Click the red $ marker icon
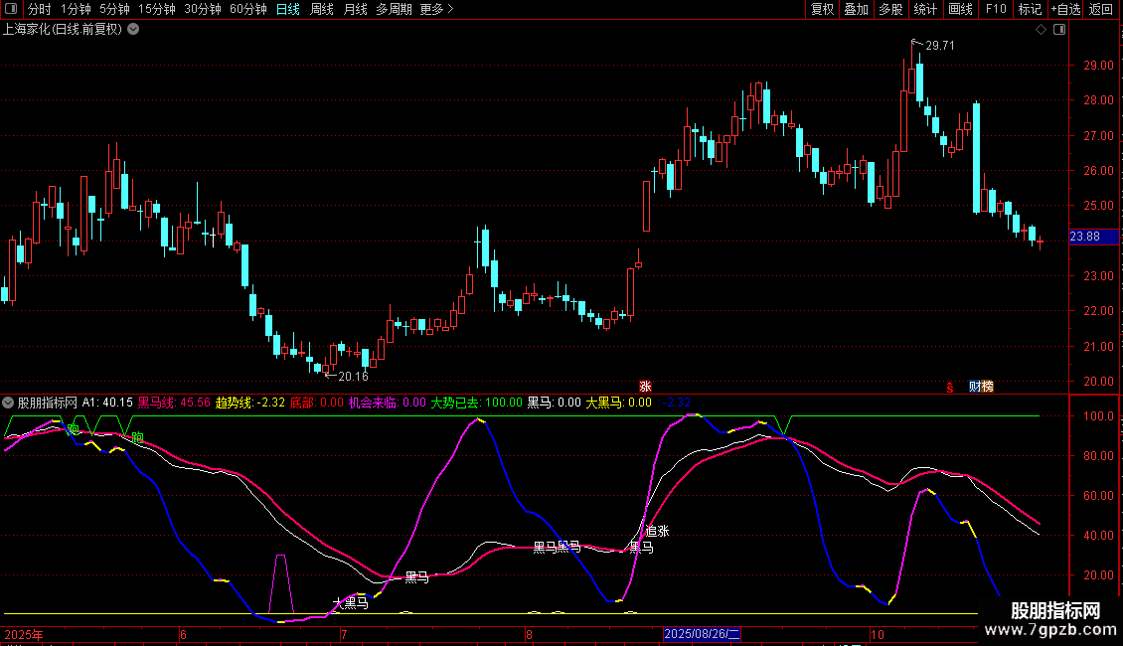 click(949, 387)
